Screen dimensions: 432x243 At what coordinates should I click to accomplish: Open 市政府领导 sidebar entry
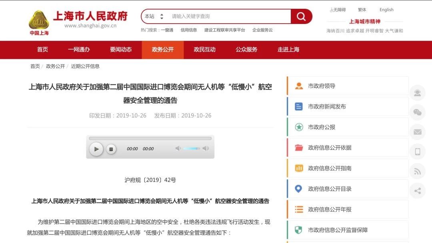[348, 86]
